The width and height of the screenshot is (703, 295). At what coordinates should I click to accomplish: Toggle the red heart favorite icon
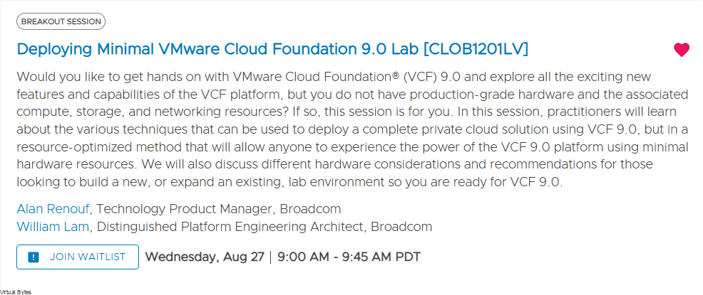681,50
